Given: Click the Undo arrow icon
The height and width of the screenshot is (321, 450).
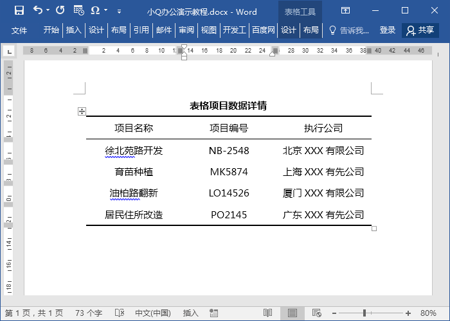Looking at the screenshot, I should pos(37,10).
